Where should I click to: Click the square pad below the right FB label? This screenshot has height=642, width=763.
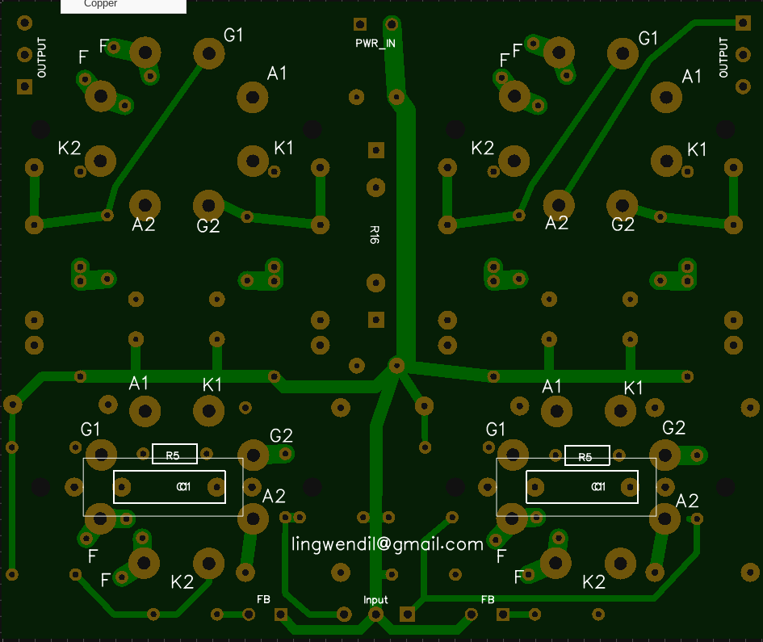tap(503, 615)
